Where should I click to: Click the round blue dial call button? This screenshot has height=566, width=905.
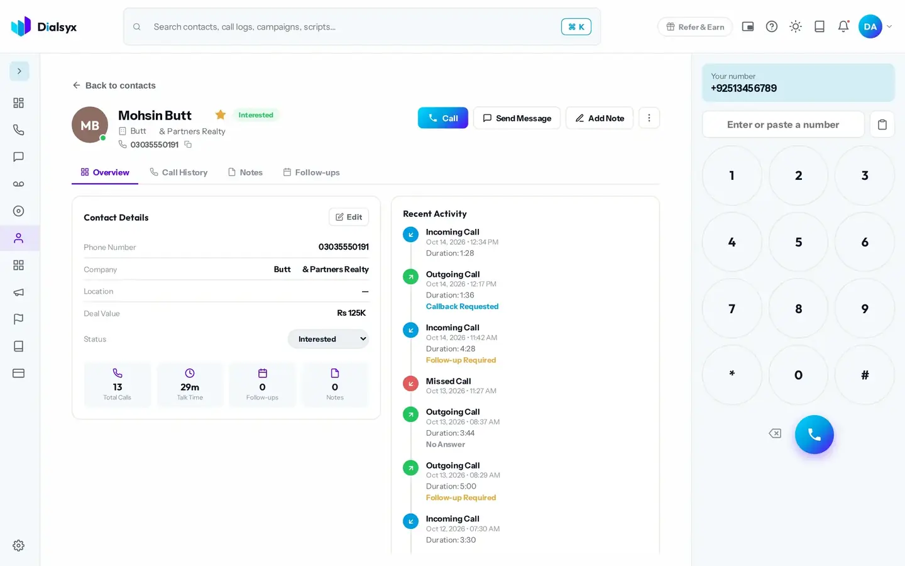(814, 435)
